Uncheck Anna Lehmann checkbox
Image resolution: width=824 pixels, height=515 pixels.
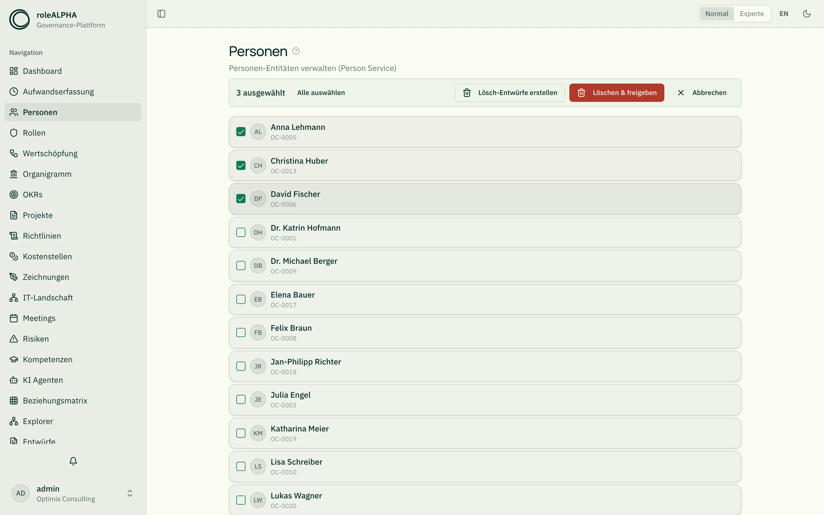click(241, 132)
